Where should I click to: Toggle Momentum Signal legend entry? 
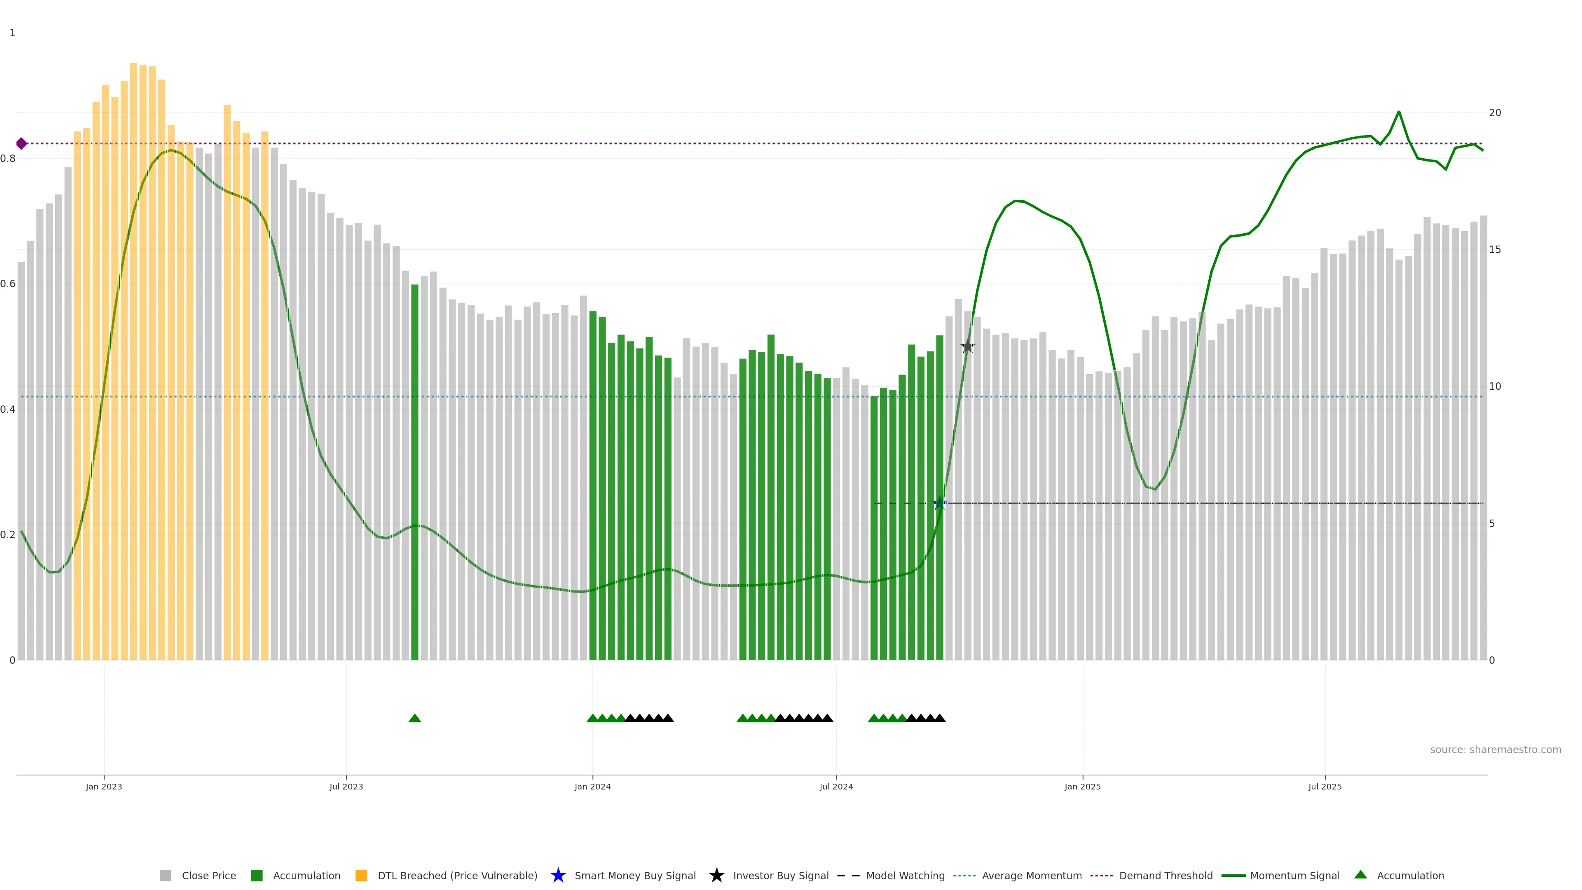[1294, 875]
